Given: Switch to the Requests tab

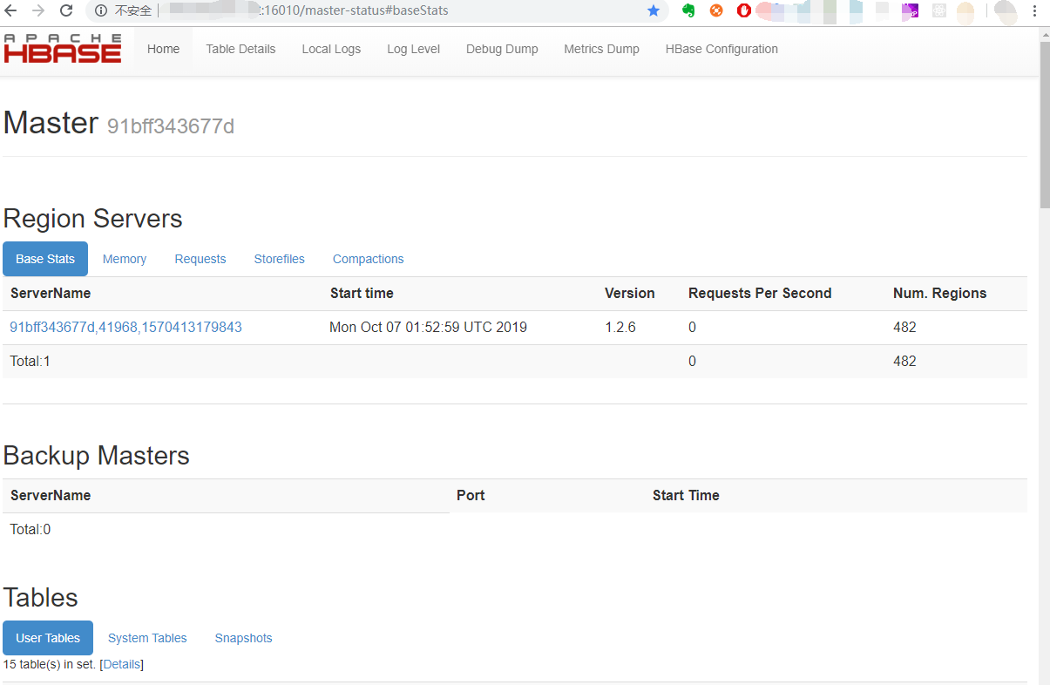Looking at the screenshot, I should click(x=200, y=259).
